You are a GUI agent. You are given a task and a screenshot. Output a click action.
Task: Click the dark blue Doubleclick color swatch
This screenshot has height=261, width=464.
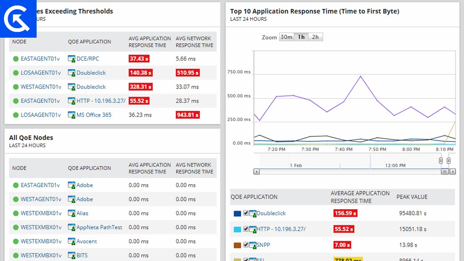point(237,214)
